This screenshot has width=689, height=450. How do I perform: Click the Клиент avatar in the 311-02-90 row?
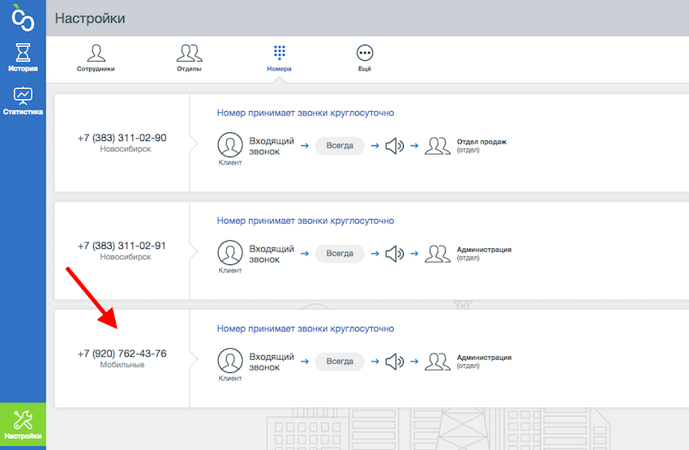click(x=230, y=145)
